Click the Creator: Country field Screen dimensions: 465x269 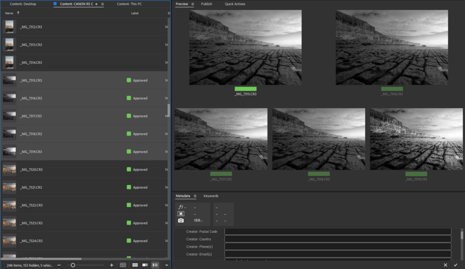(x=338, y=239)
